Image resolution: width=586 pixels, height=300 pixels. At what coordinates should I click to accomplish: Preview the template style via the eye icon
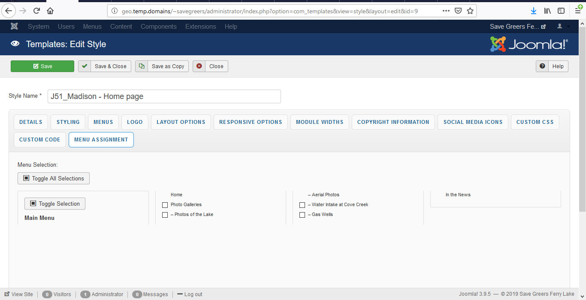[x=15, y=44]
